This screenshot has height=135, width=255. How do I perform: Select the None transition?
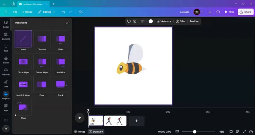(x=23, y=39)
